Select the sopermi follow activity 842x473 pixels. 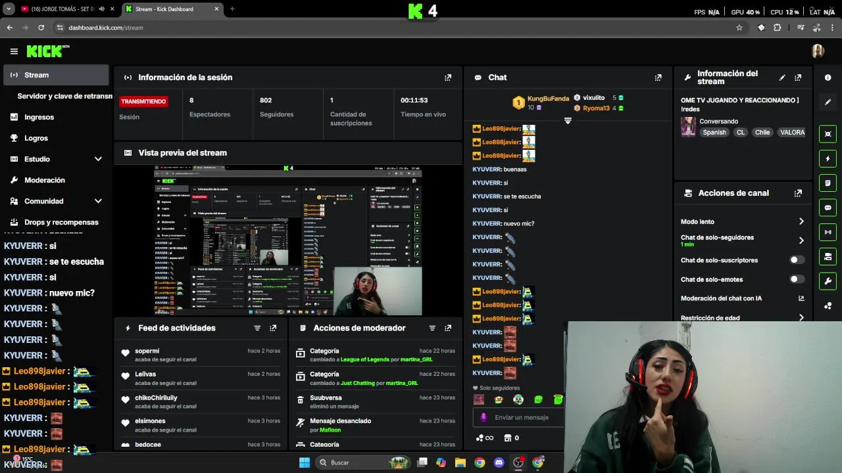[x=201, y=355]
